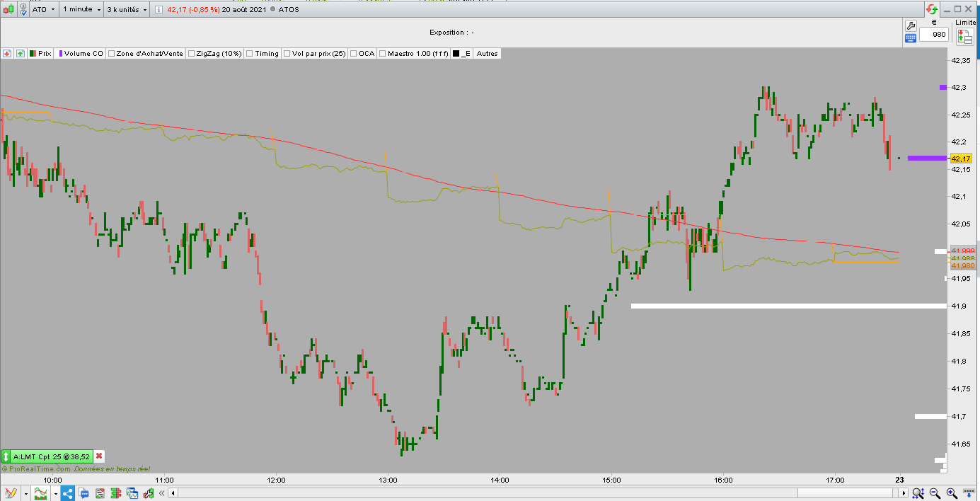Click the zoom in magnifier

pyautogui.click(x=952, y=493)
